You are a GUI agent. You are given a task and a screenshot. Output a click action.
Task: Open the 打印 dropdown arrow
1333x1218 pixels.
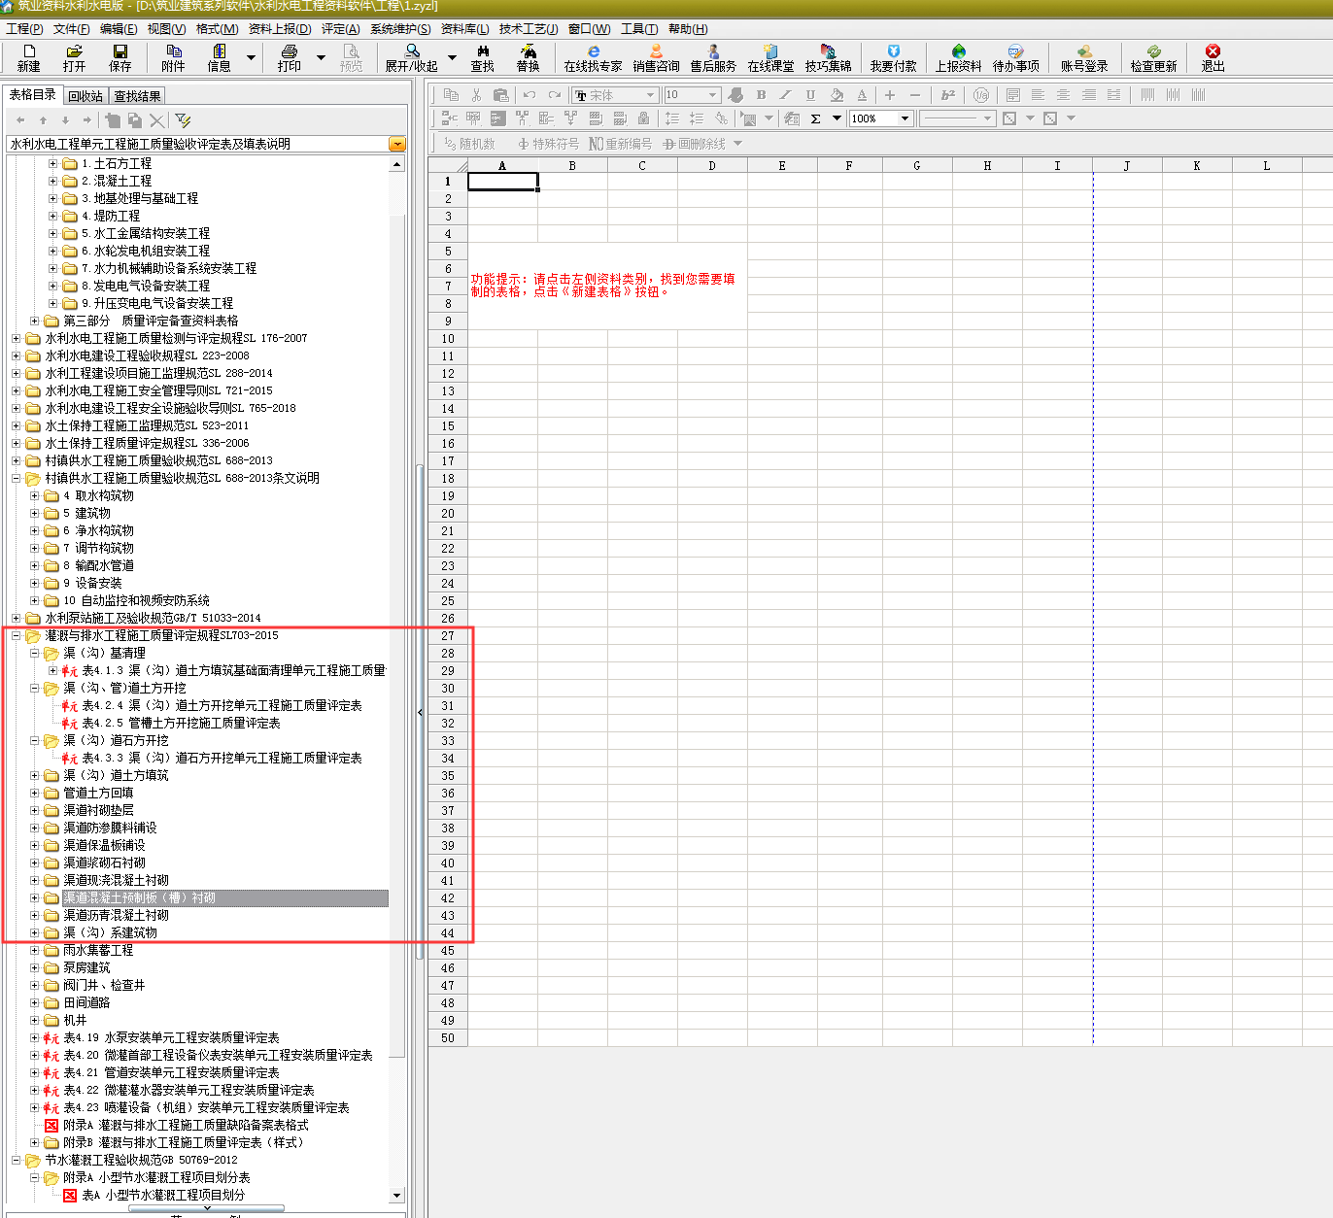(x=321, y=58)
